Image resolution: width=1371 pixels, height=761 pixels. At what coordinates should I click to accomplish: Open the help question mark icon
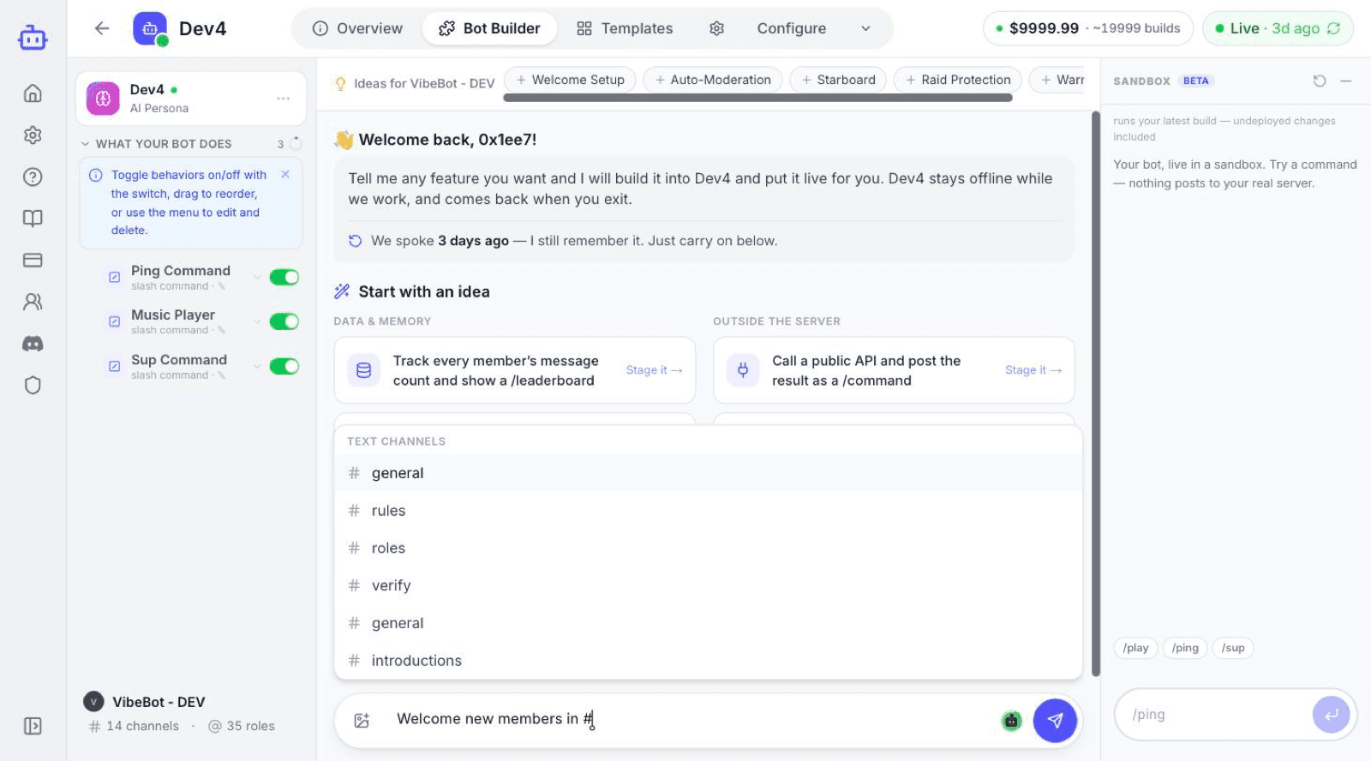point(33,177)
